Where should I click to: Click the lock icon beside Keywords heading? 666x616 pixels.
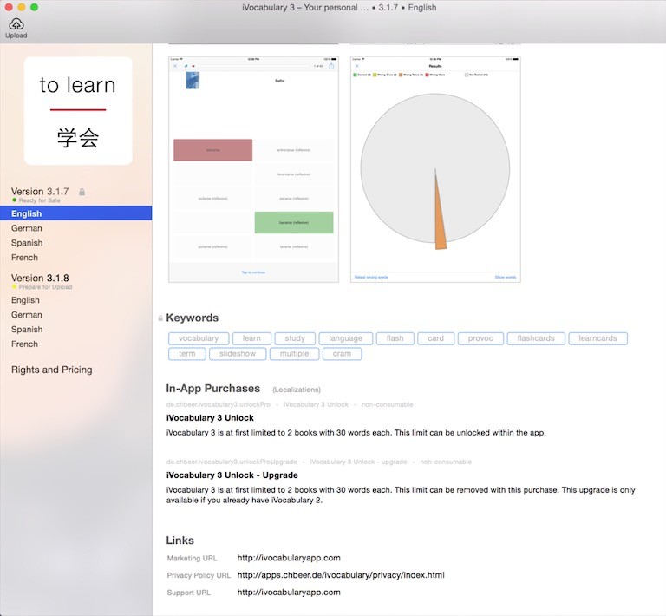click(160, 318)
